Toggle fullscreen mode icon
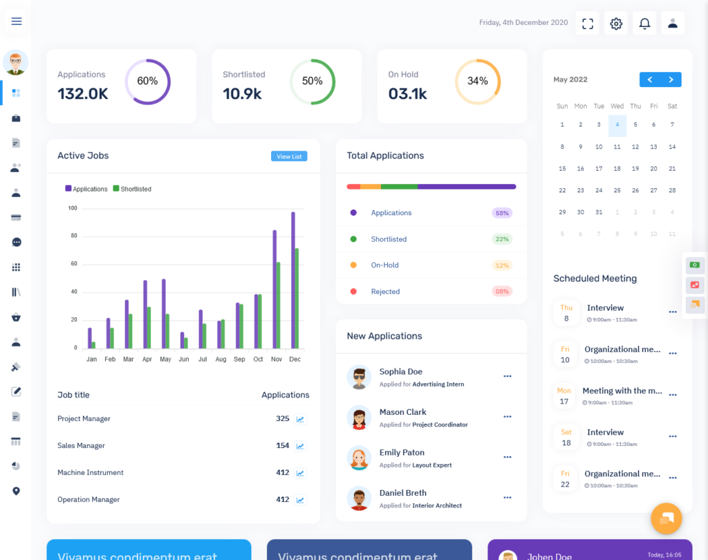Viewport: 708px width, 560px height. (x=588, y=24)
